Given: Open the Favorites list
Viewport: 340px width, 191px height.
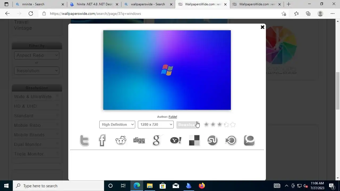Looking at the screenshot, I should point(296,14).
